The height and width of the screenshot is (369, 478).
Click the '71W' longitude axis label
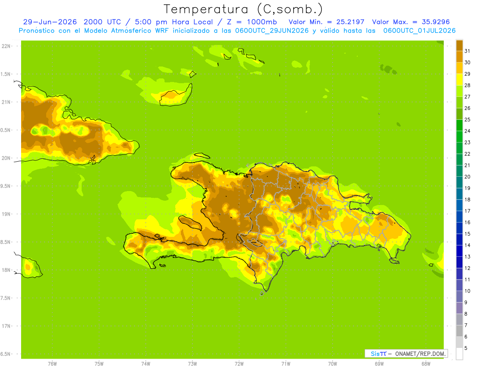pos(286,363)
